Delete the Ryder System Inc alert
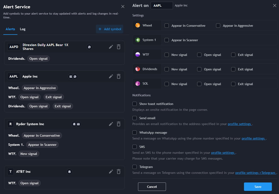 click(x=119, y=124)
